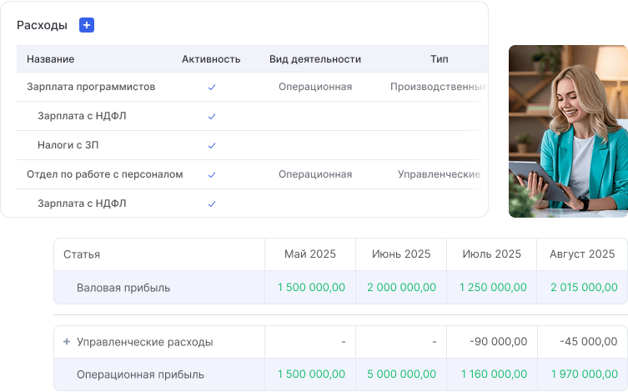This screenshot has height=392, width=628.
Task: Select the Август 2025 column header
Action: pos(581,254)
